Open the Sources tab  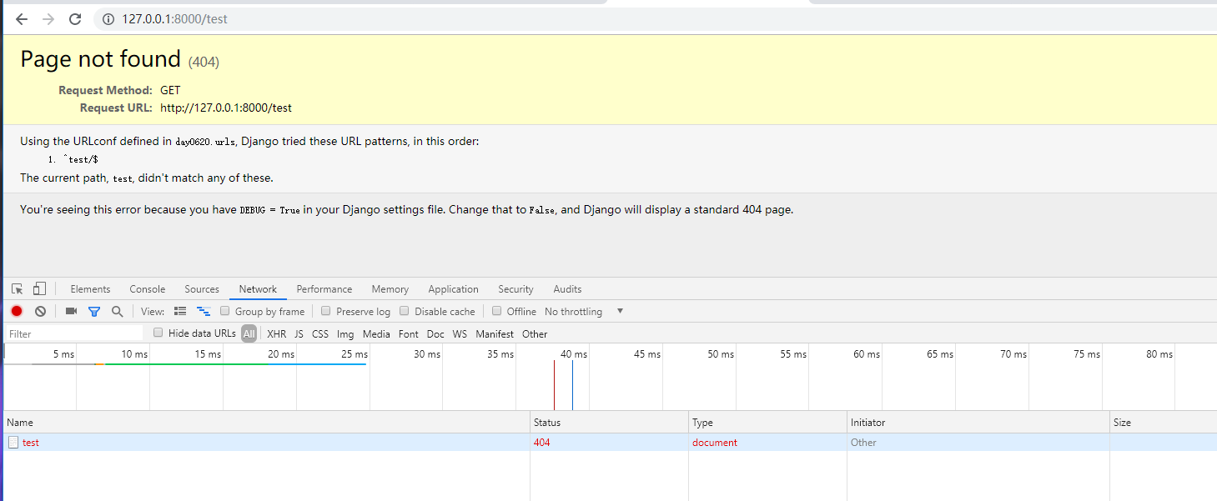(x=202, y=289)
